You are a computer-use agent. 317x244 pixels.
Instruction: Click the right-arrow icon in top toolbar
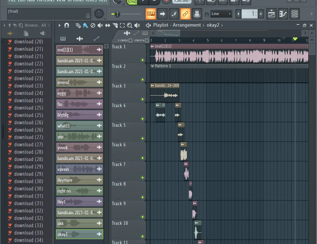[162, 14]
